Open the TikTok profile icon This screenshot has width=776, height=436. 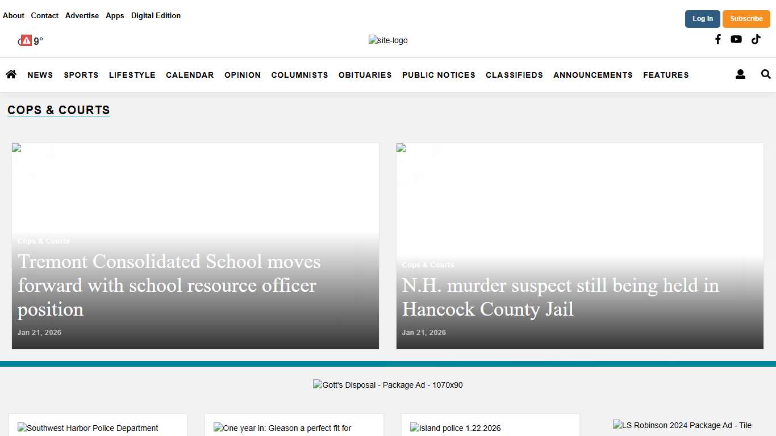756,39
